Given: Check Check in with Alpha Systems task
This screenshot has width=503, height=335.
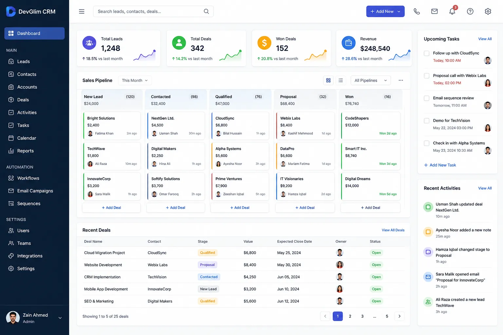Looking at the screenshot, I should click(x=427, y=143).
